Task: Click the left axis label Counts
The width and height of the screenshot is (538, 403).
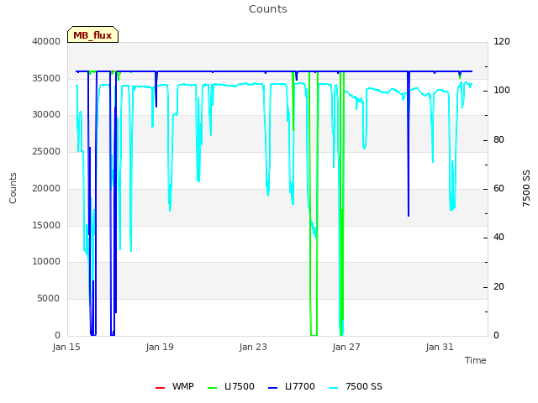Action: [13, 188]
